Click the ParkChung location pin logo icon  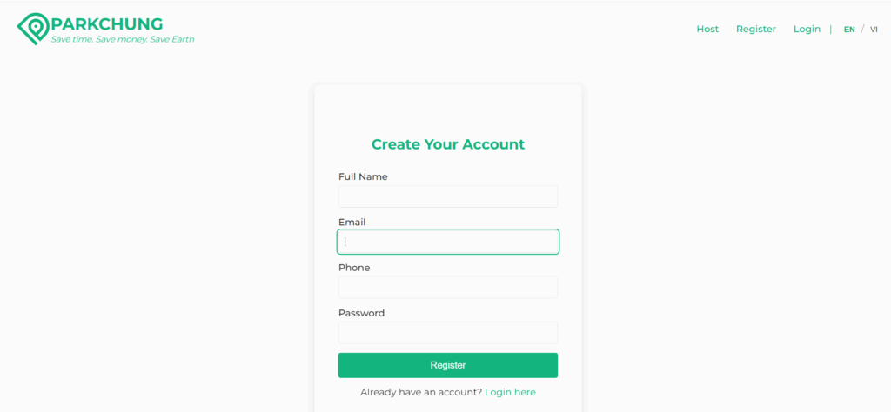[x=33, y=29]
